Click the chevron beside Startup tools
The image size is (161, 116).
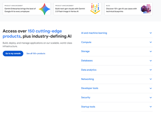point(151,107)
